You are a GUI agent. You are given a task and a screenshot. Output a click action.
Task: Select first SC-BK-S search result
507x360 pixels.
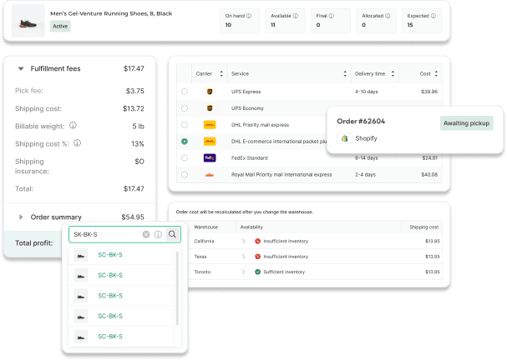[110, 255]
